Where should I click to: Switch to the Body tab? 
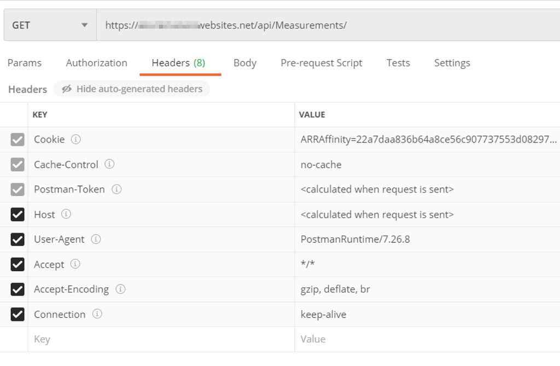coord(244,63)
